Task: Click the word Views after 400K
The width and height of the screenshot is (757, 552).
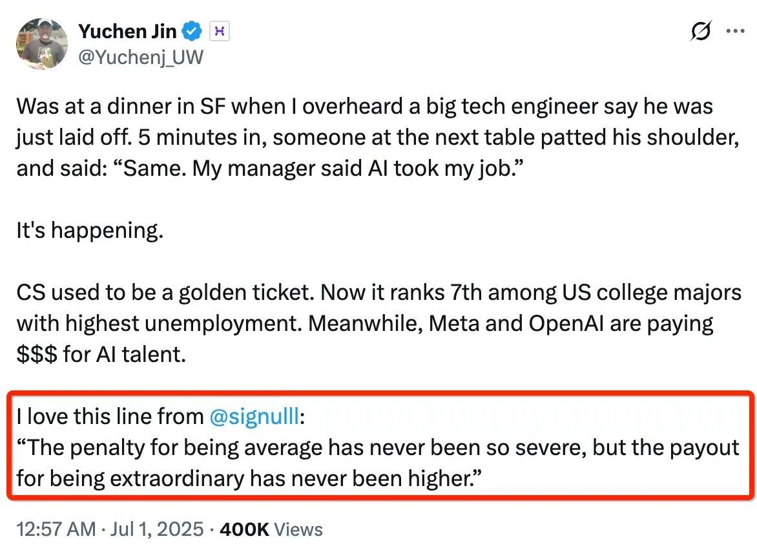Action: pyautogui.click(x=298, y=529)
